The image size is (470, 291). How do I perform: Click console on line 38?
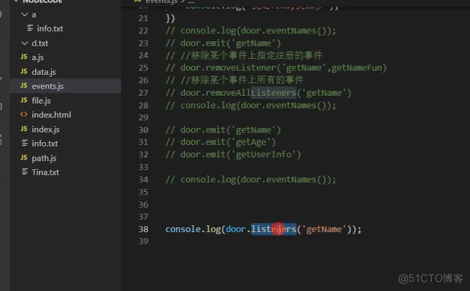click(183, 230)
